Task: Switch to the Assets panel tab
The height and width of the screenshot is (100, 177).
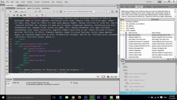Action: point(132,7)
